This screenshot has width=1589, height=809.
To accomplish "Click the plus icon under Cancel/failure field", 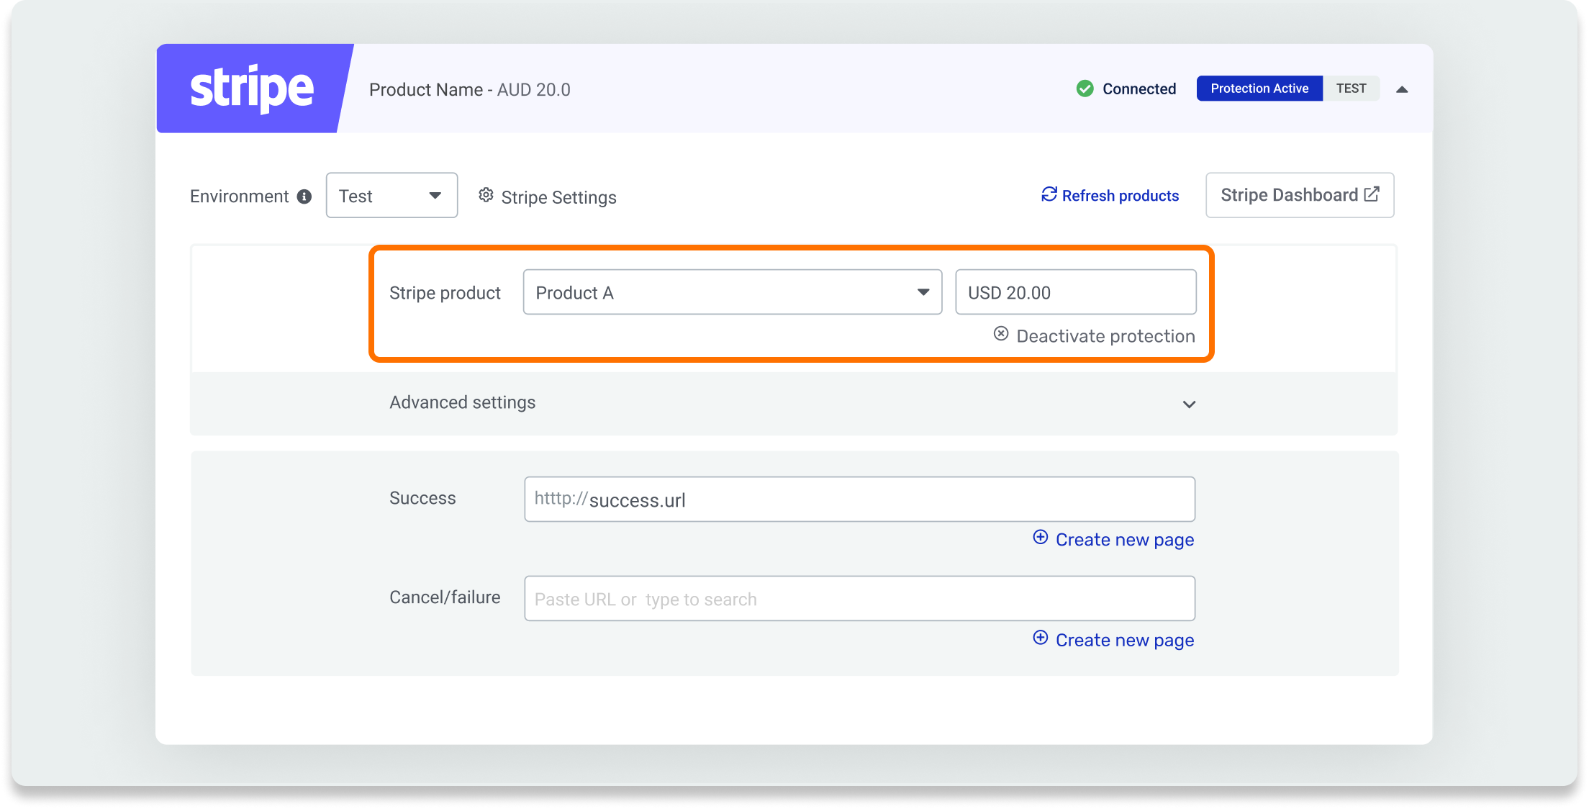I will (x=1041, y=638).
